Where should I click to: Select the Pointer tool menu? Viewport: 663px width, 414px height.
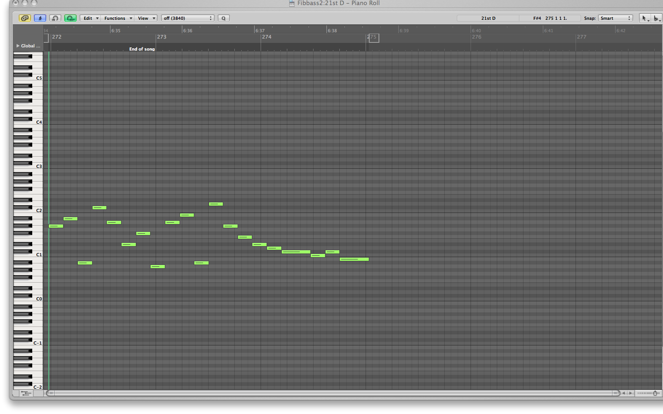645,18
